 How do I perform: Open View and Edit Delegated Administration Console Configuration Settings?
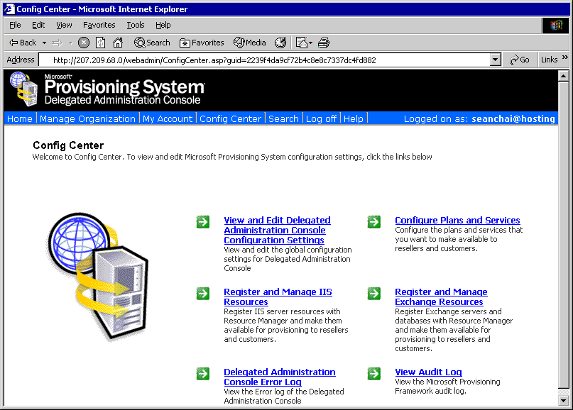[278, 230]
